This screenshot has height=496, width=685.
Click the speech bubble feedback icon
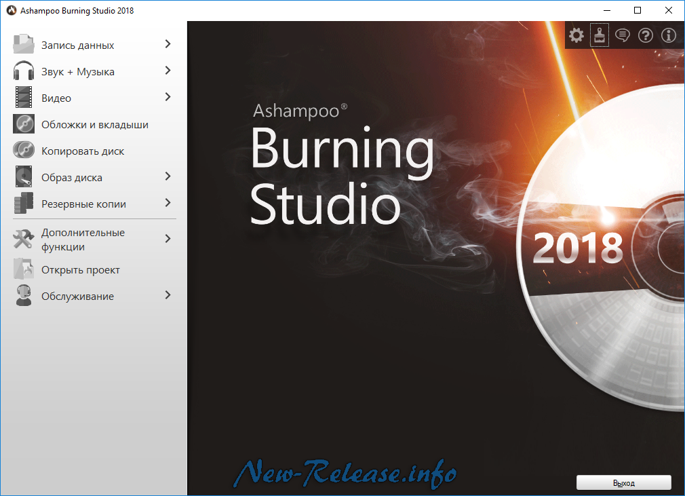coord(623,35)
